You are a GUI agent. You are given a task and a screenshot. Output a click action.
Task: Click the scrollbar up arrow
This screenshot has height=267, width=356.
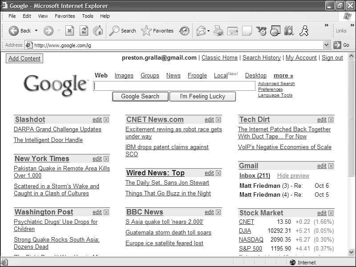[351, 56]
